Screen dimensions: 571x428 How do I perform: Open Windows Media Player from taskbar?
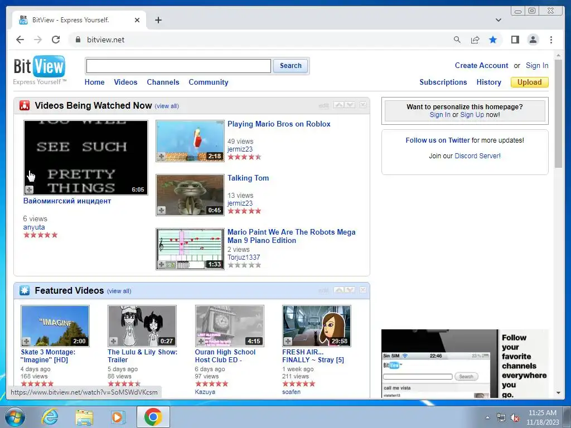click(x=118, y=417)
